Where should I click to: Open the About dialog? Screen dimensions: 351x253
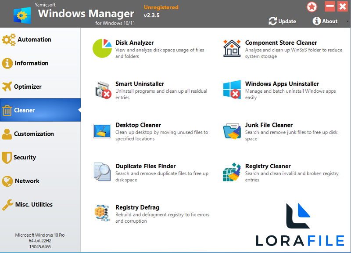(325, 21)
